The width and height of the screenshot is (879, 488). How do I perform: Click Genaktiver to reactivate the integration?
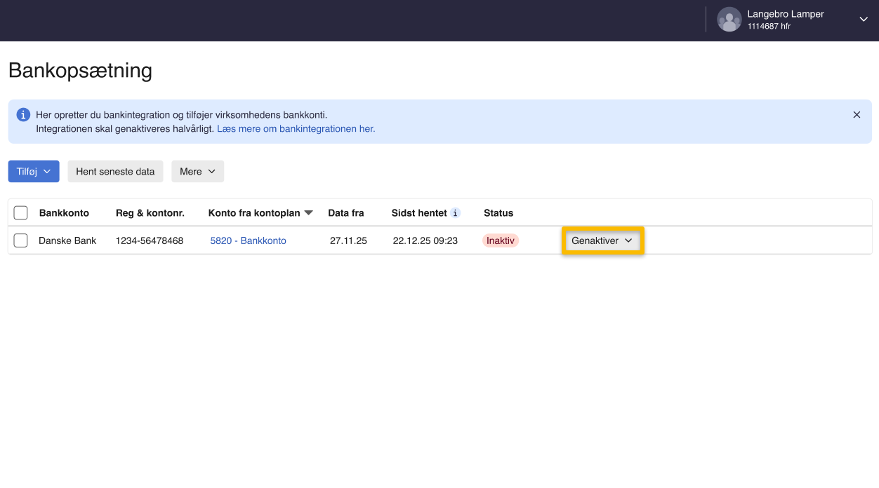(596, 240)
